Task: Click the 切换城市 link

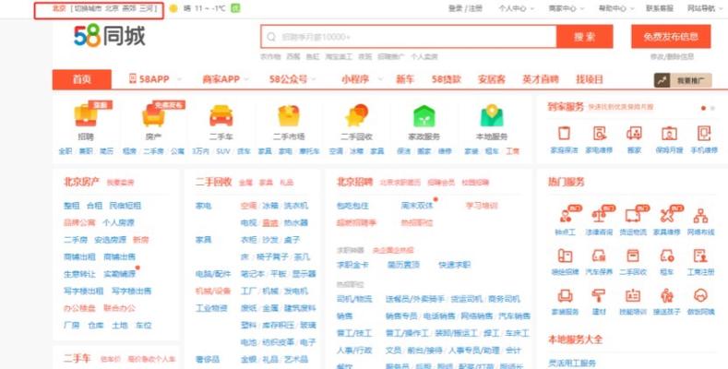Action: pos(88,8)
